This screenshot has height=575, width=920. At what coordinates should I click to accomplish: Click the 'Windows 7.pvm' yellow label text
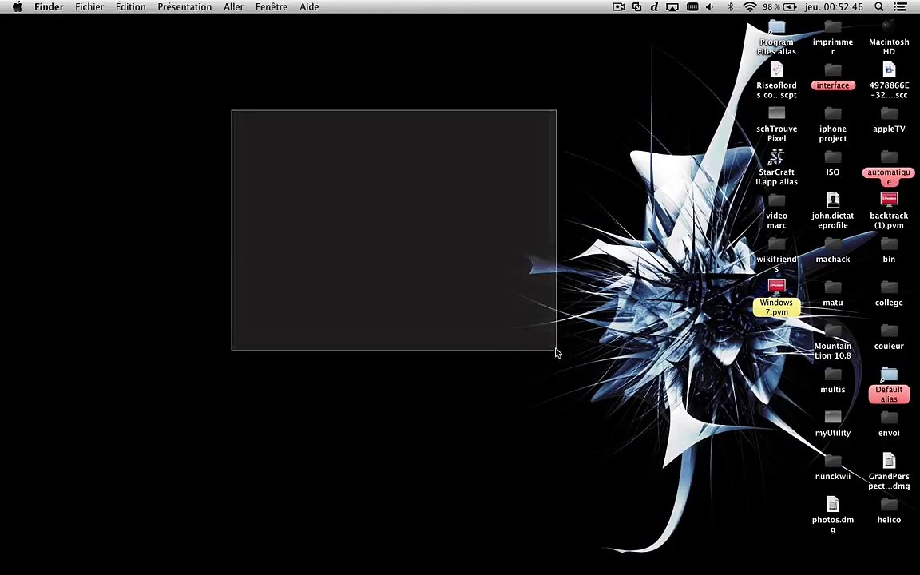(x=776, y=307)
